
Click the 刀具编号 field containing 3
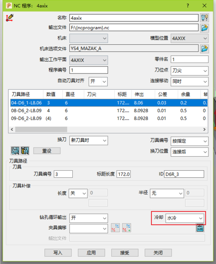(63, 174)
